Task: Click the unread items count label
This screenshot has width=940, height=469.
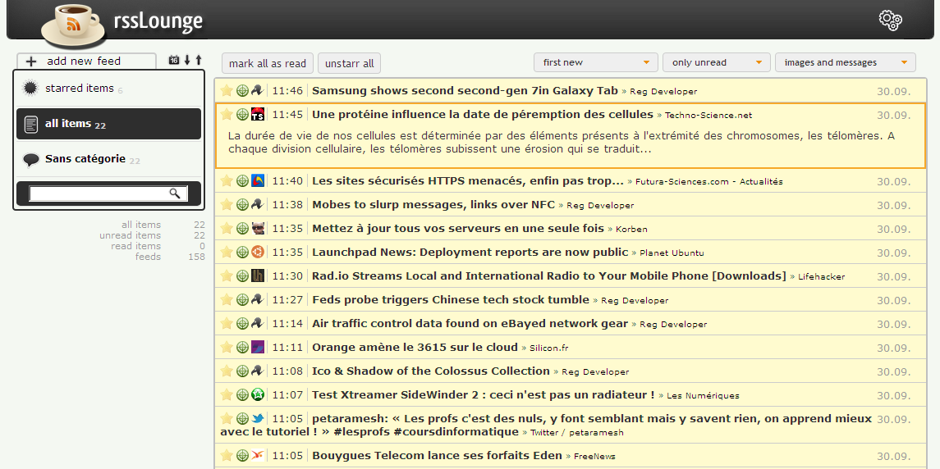Action: [130, 235]
